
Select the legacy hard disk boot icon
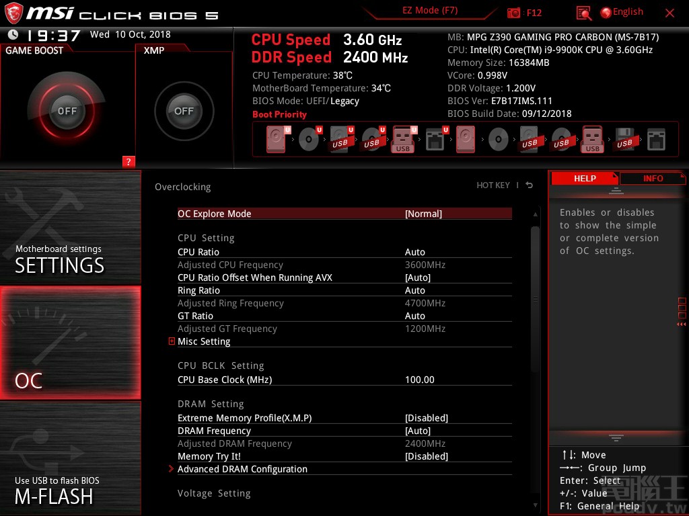(x=466, y=139)
